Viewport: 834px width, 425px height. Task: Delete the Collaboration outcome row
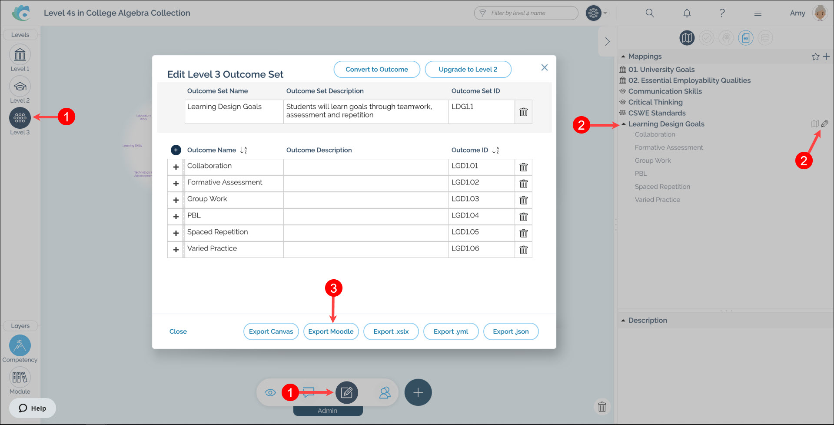click(523, 167)
